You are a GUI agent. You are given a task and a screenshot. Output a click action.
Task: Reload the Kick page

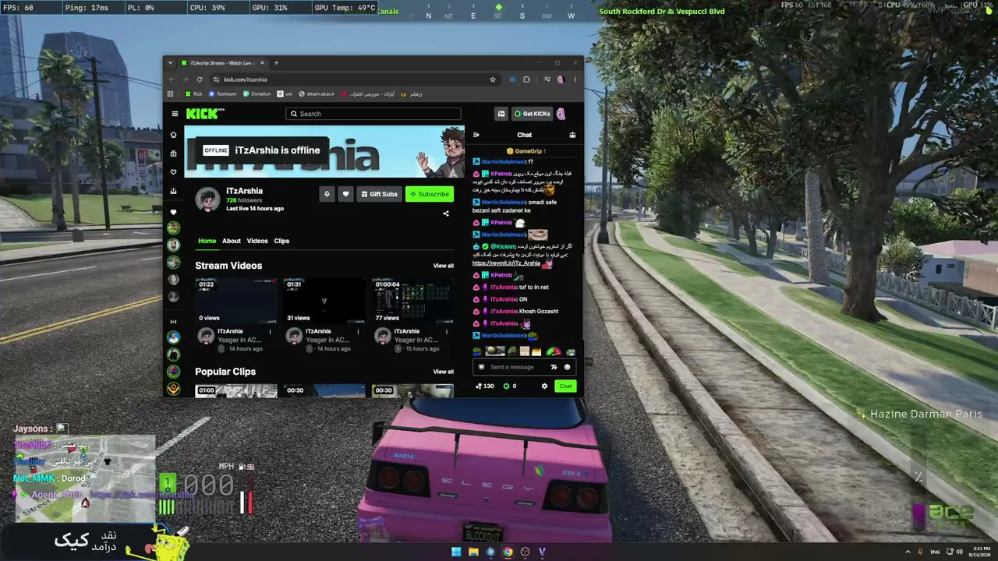coord(200,79)
